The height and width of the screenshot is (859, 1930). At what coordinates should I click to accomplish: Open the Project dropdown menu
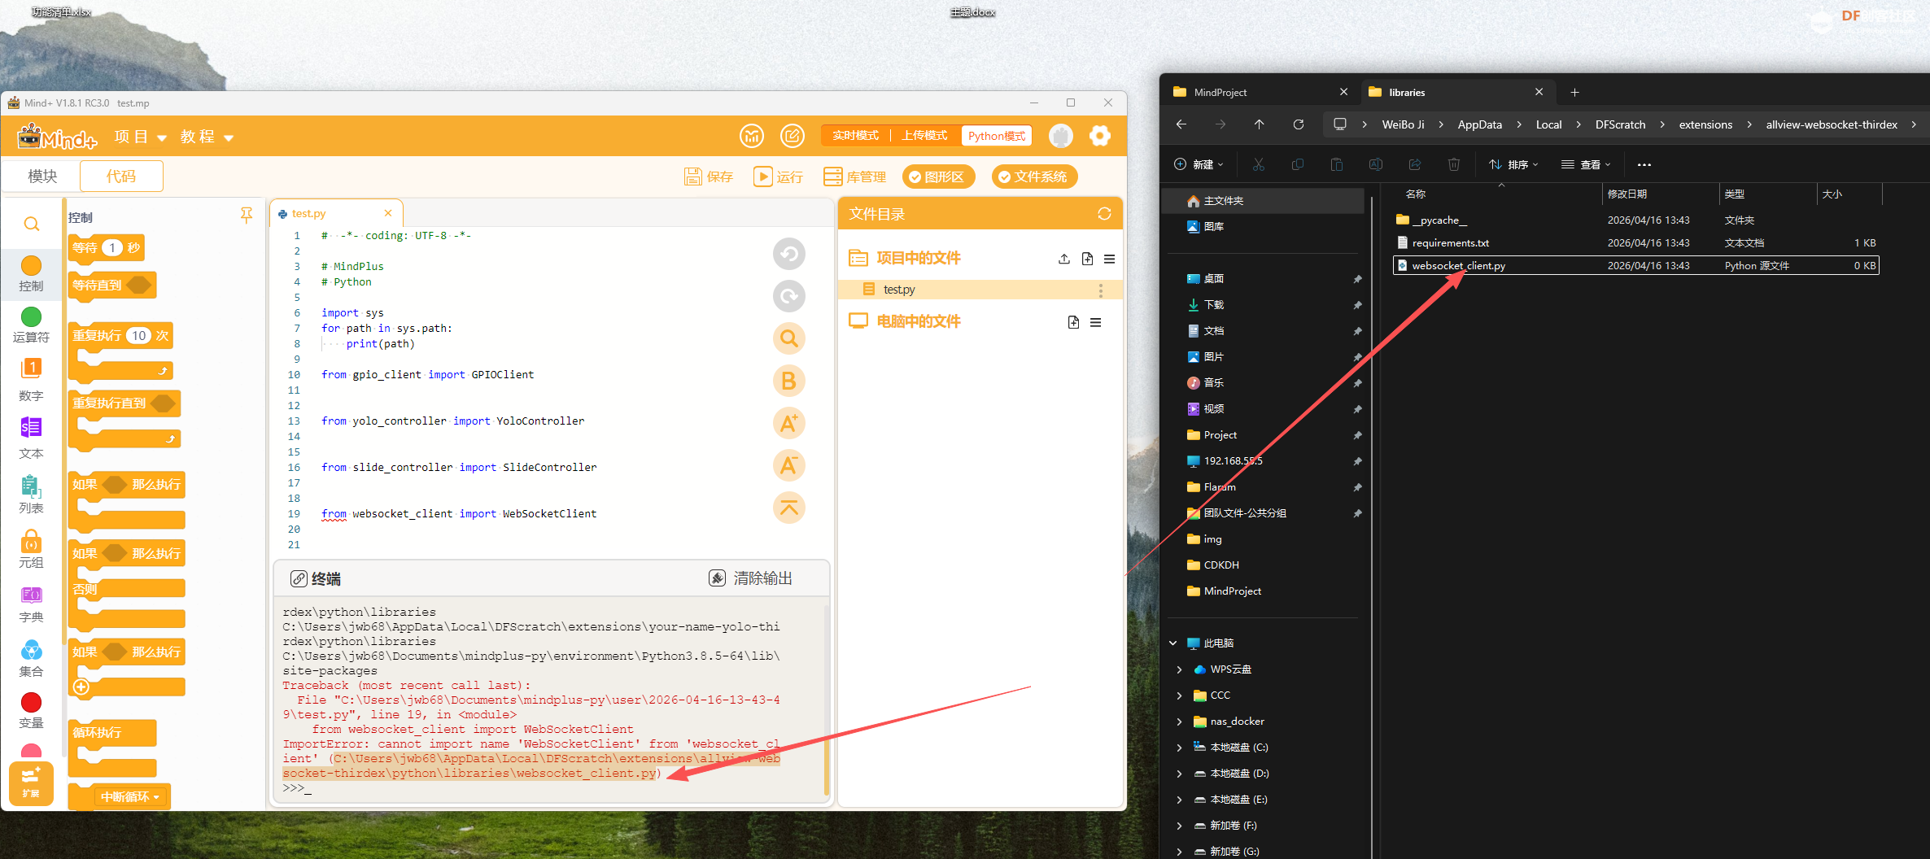[141, 137]
